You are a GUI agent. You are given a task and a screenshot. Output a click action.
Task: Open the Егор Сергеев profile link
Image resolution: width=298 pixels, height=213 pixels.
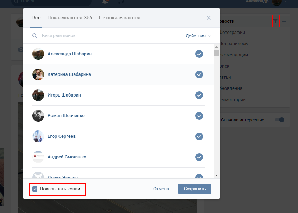point(62,136)
